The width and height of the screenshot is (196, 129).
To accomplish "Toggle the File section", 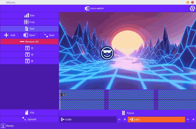I will click(29, 113).
